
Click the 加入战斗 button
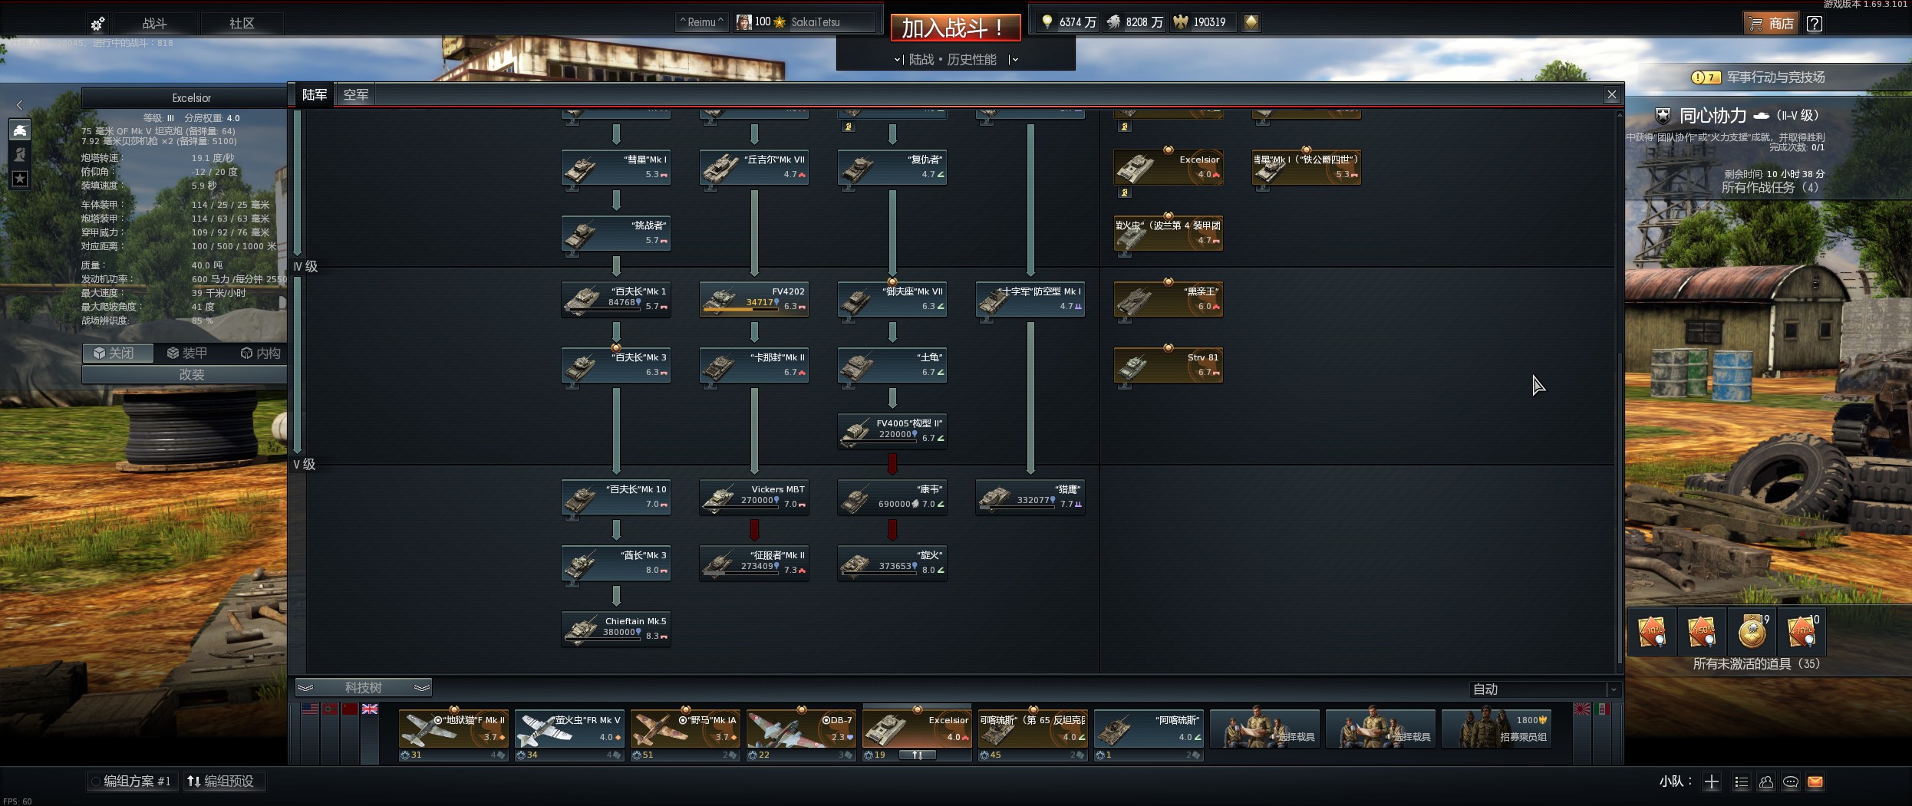tap(955, 28)
